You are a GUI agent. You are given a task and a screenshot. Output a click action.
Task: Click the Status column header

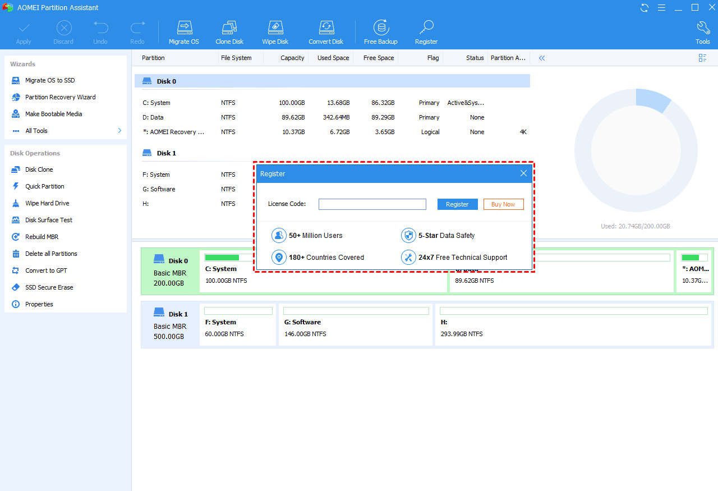(475, 58)
